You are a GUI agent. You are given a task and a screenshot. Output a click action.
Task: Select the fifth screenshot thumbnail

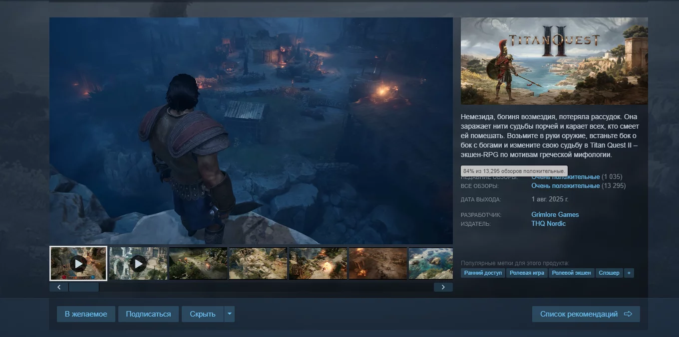tap(318, 263)
